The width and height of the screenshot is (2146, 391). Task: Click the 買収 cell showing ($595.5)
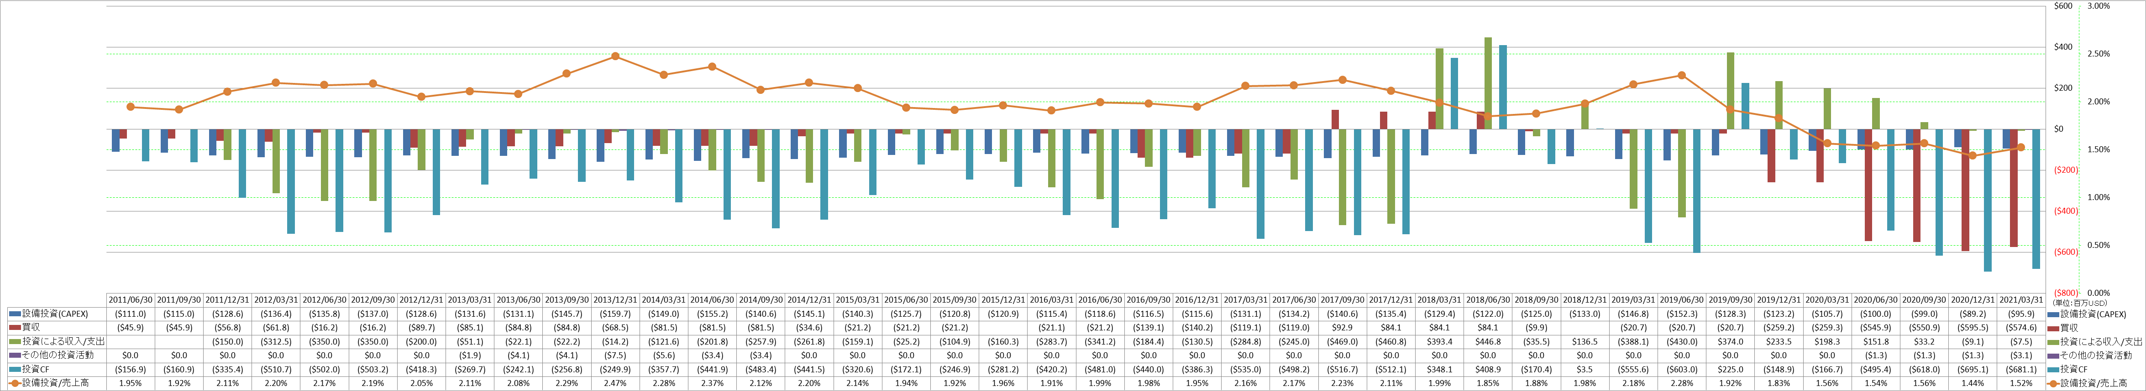point(1973,328)
